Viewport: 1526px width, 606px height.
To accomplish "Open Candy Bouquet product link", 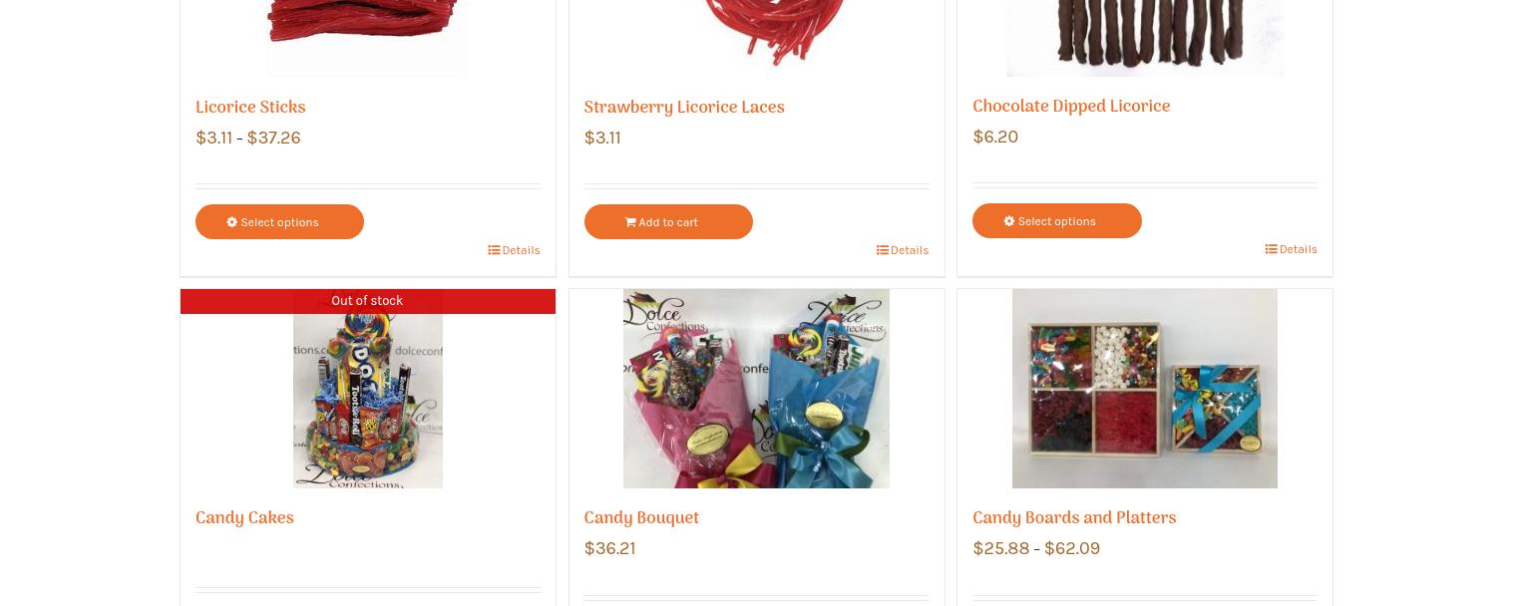I will tap(641, 518).
